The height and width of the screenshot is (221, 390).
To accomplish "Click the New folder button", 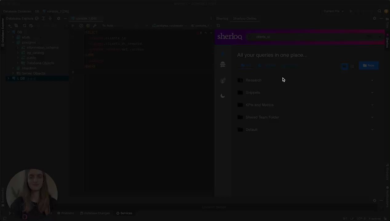I will (x=368, y=66).
